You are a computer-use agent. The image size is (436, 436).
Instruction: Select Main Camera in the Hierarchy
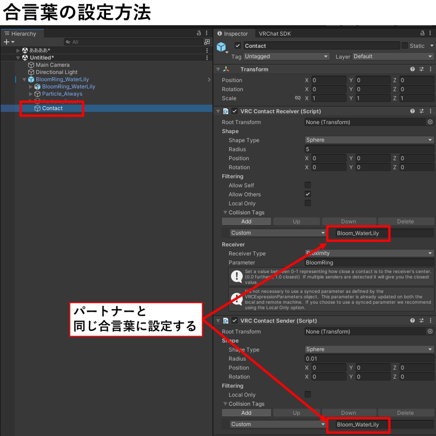(52, 65)
